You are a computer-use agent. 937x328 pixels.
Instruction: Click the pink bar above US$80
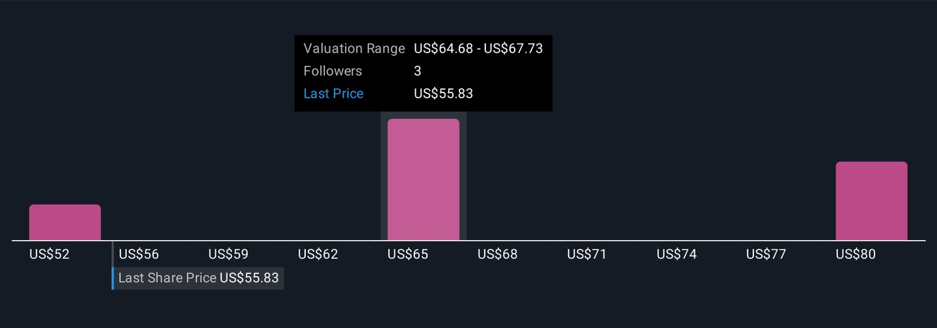[871, 201]
